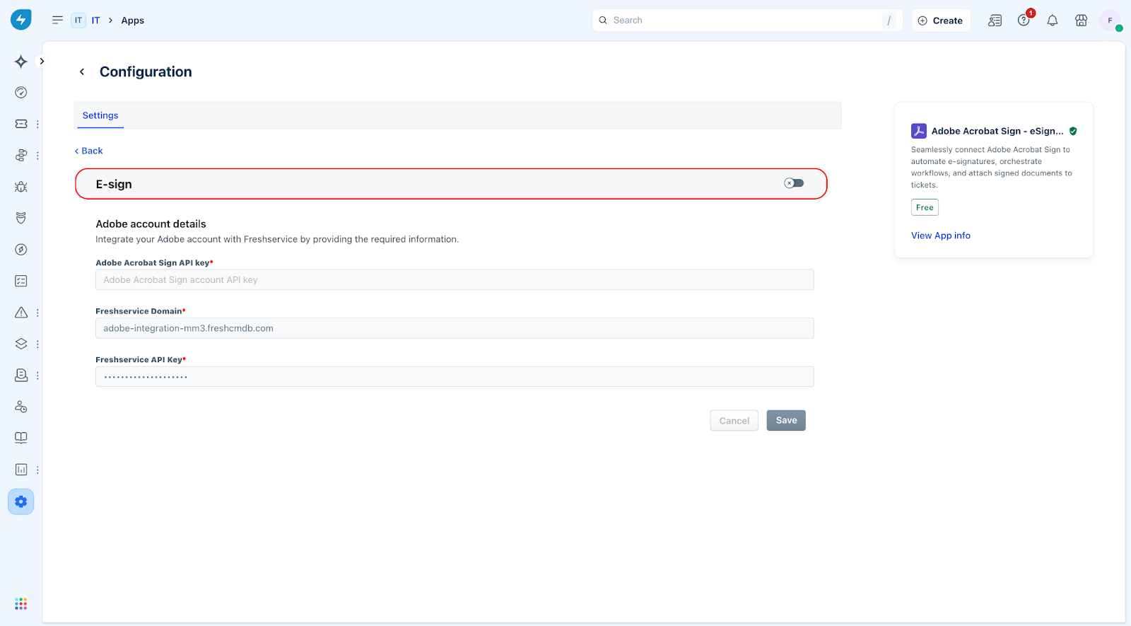The width and height of the screenshot is (1131, 626).
Task: Open three-dot menu beside layers icon
Action: [37, 344]
